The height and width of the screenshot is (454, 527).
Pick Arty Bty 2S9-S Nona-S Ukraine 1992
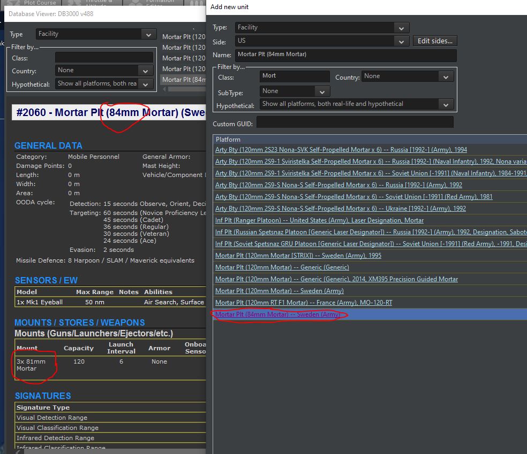pos(341,209)
